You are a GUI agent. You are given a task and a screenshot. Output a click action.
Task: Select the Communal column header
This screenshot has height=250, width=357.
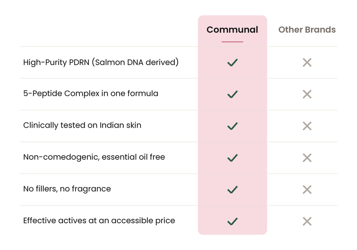[x=232, y=29]
